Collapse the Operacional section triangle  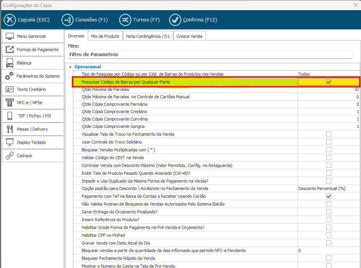click(x=70, y=67)
